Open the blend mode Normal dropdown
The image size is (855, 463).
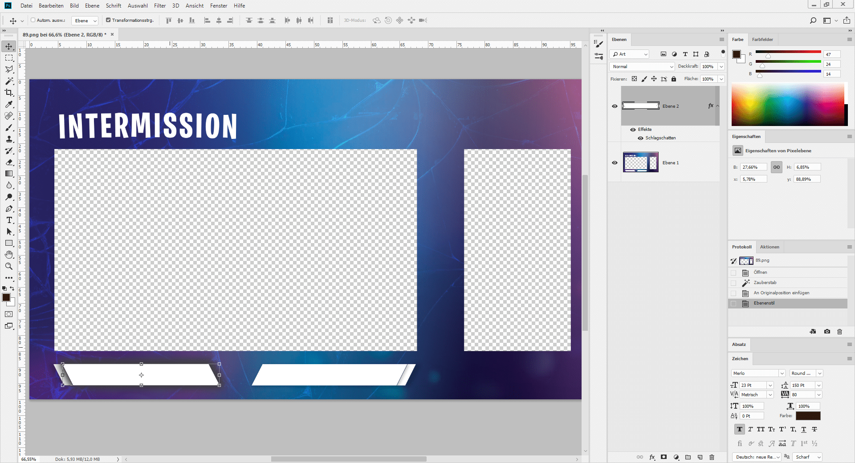[642, 66]
